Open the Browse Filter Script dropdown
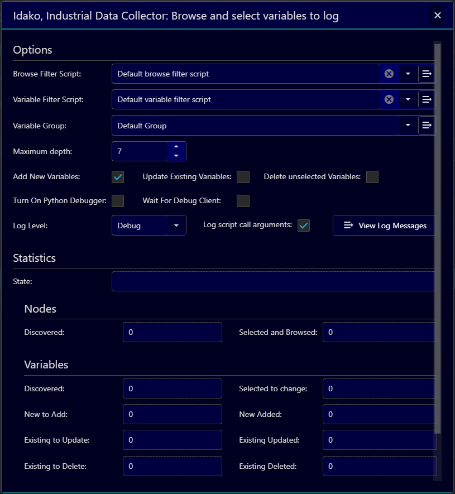The image size is (455, 494). pos(408,73)
